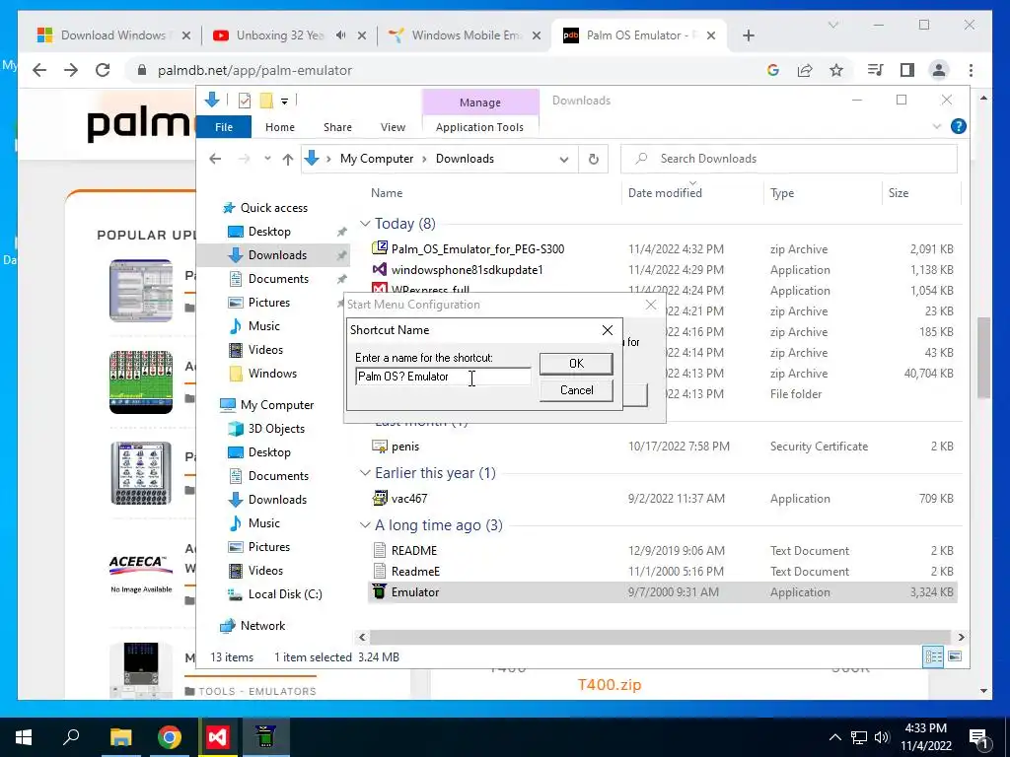The height and width of the screenshot is (757, 1010).
Task: Collapse the A long time ago (3) group
Action: (x=365, y=525)
